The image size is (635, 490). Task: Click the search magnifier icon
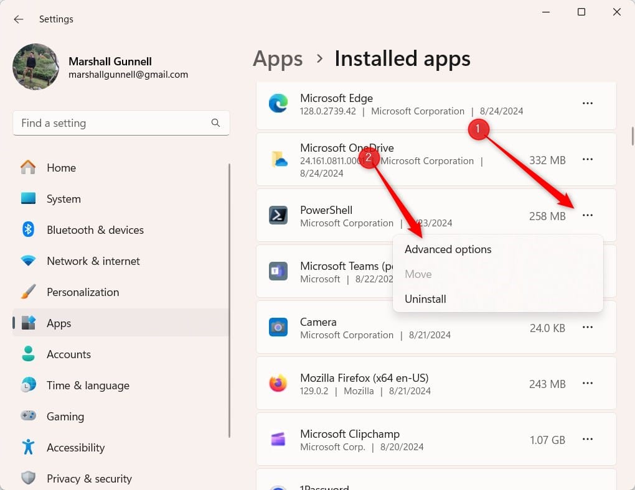215,122
